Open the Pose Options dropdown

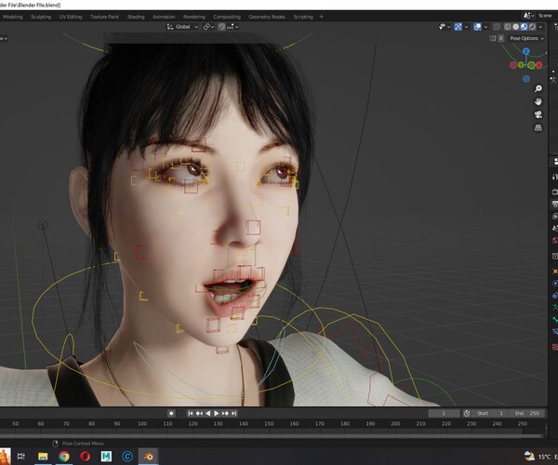click(x=526, y=38)
